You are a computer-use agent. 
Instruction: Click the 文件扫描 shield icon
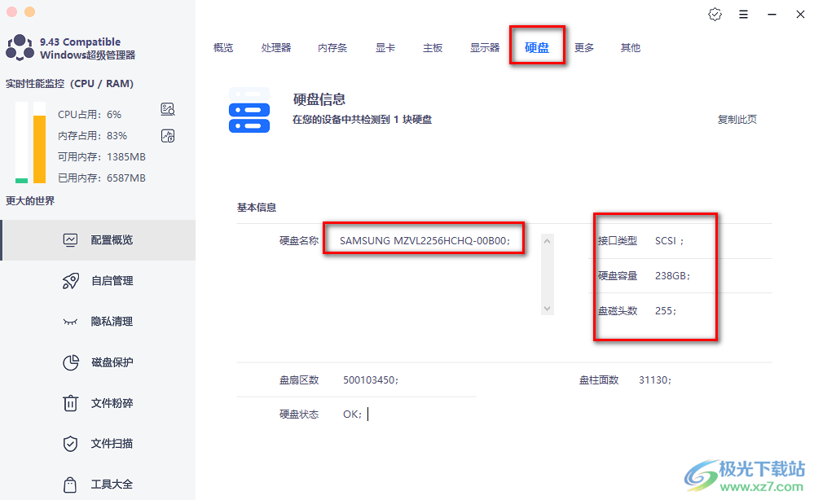point(71,444)
